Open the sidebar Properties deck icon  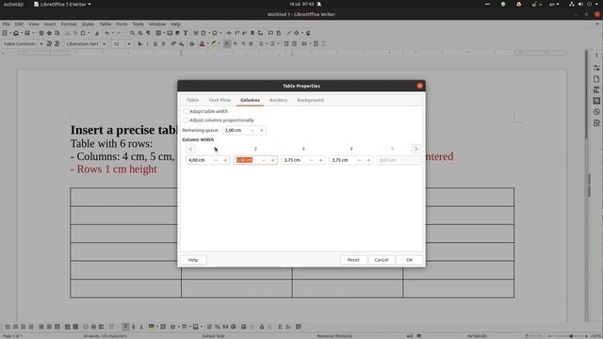[596, 68]
